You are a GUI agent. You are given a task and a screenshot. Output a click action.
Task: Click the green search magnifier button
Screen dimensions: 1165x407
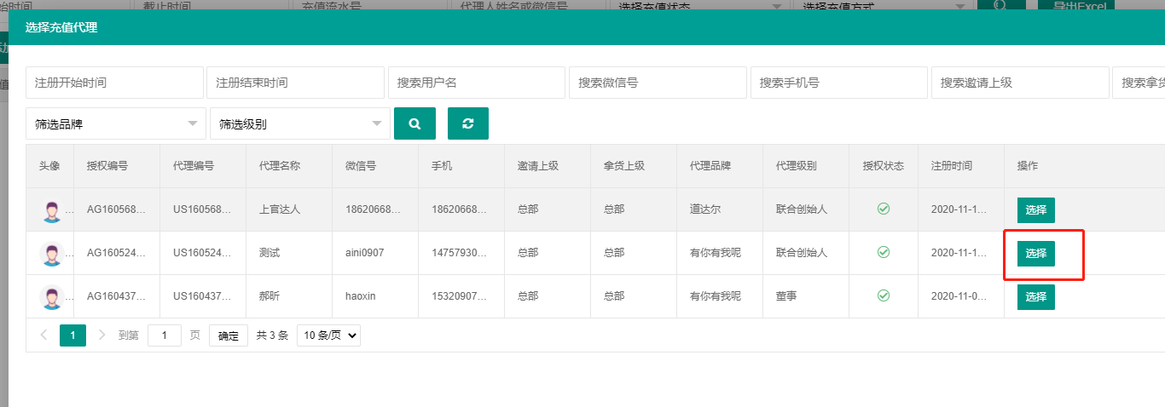(414, 123)
